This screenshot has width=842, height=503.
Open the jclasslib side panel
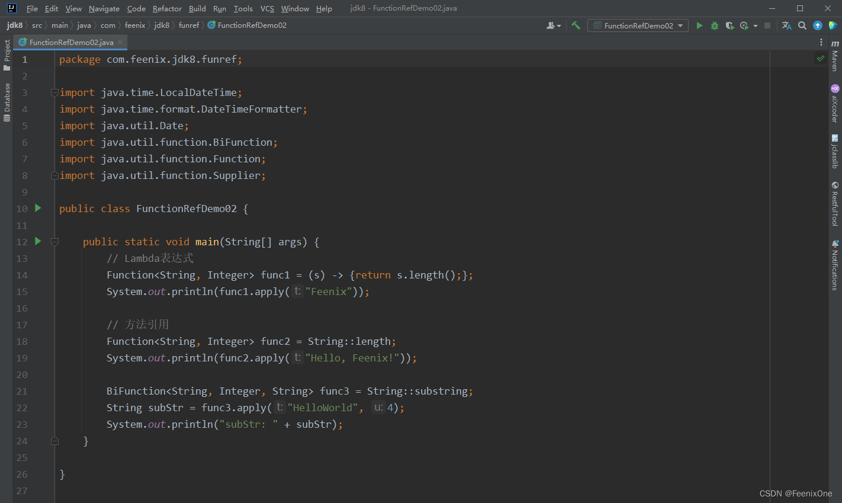tap(835, 152)
